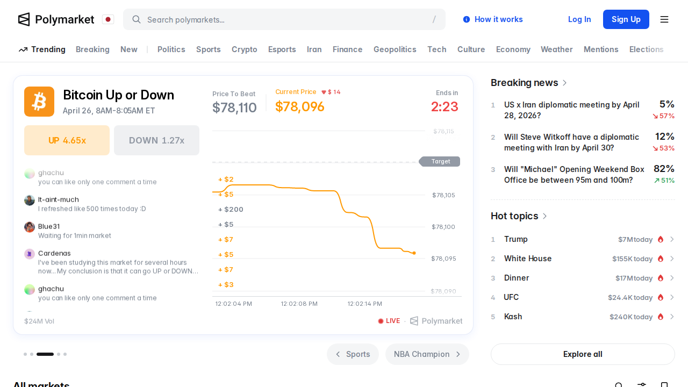Select the active elongated carousel indicator

coord(45,354)
